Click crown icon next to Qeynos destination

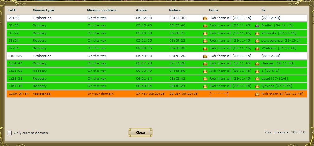tap(257, 86)
